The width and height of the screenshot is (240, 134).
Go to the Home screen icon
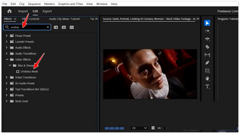9,11
